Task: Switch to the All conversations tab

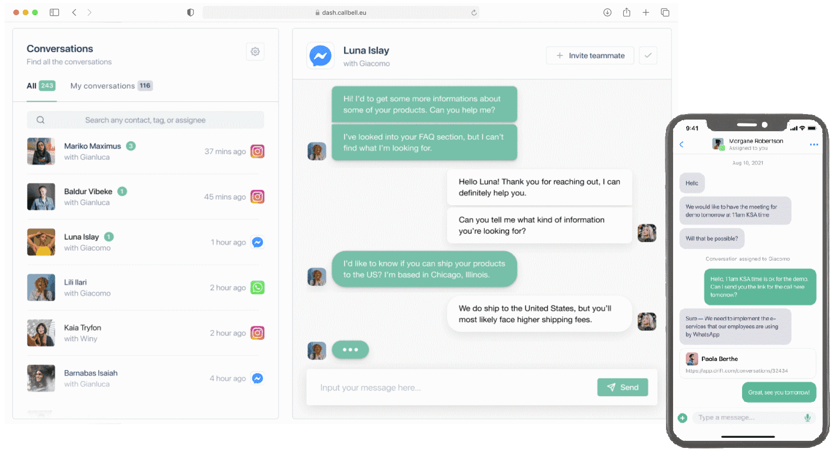Action: pyautogui.click(x=41, y=86)
